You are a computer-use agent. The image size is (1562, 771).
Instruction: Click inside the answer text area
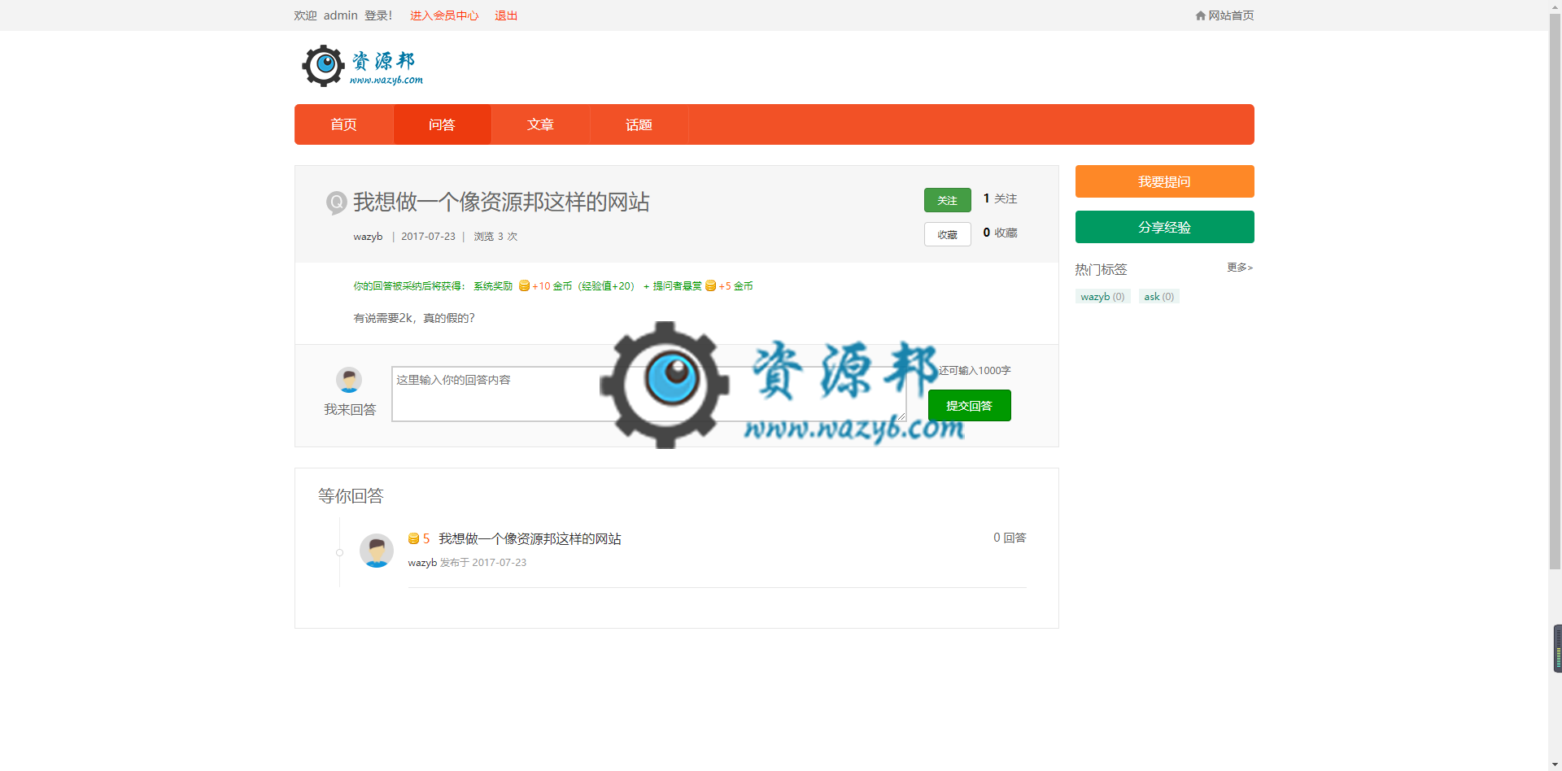click(648, 394)
